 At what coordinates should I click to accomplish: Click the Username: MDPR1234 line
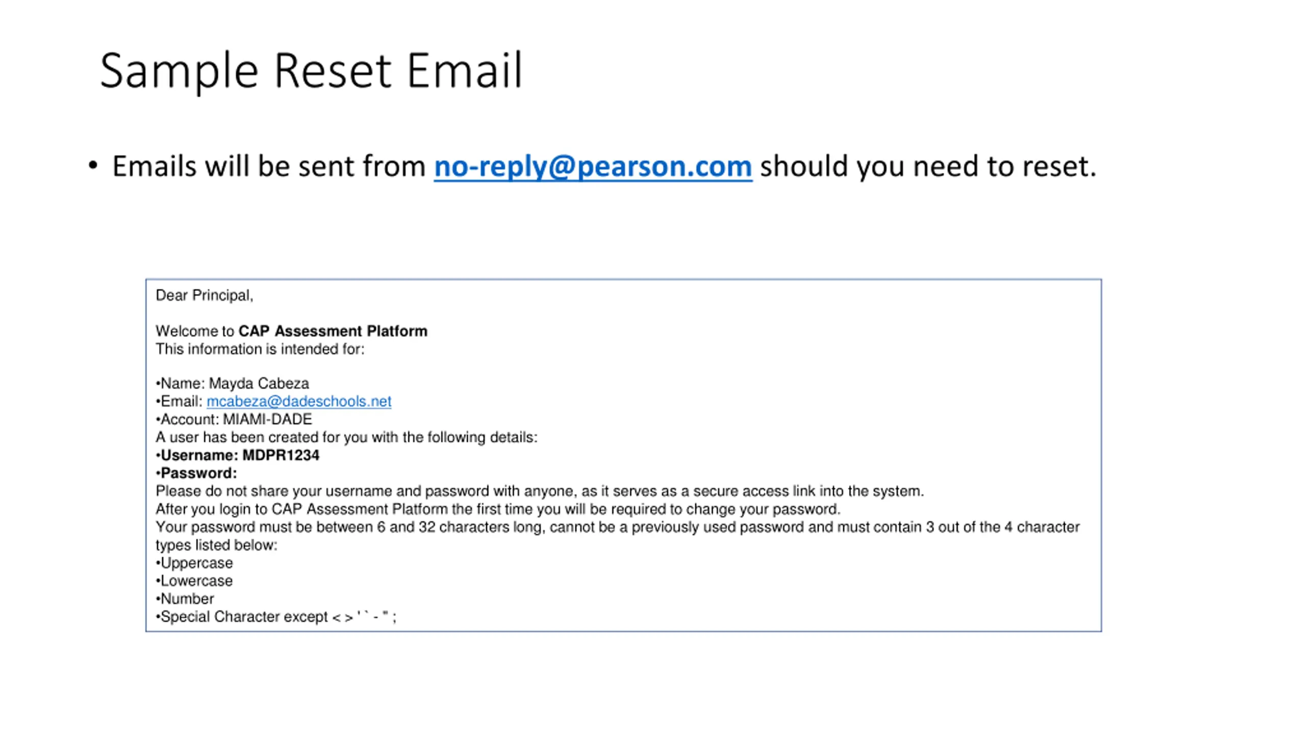click(x=238, y=455)
